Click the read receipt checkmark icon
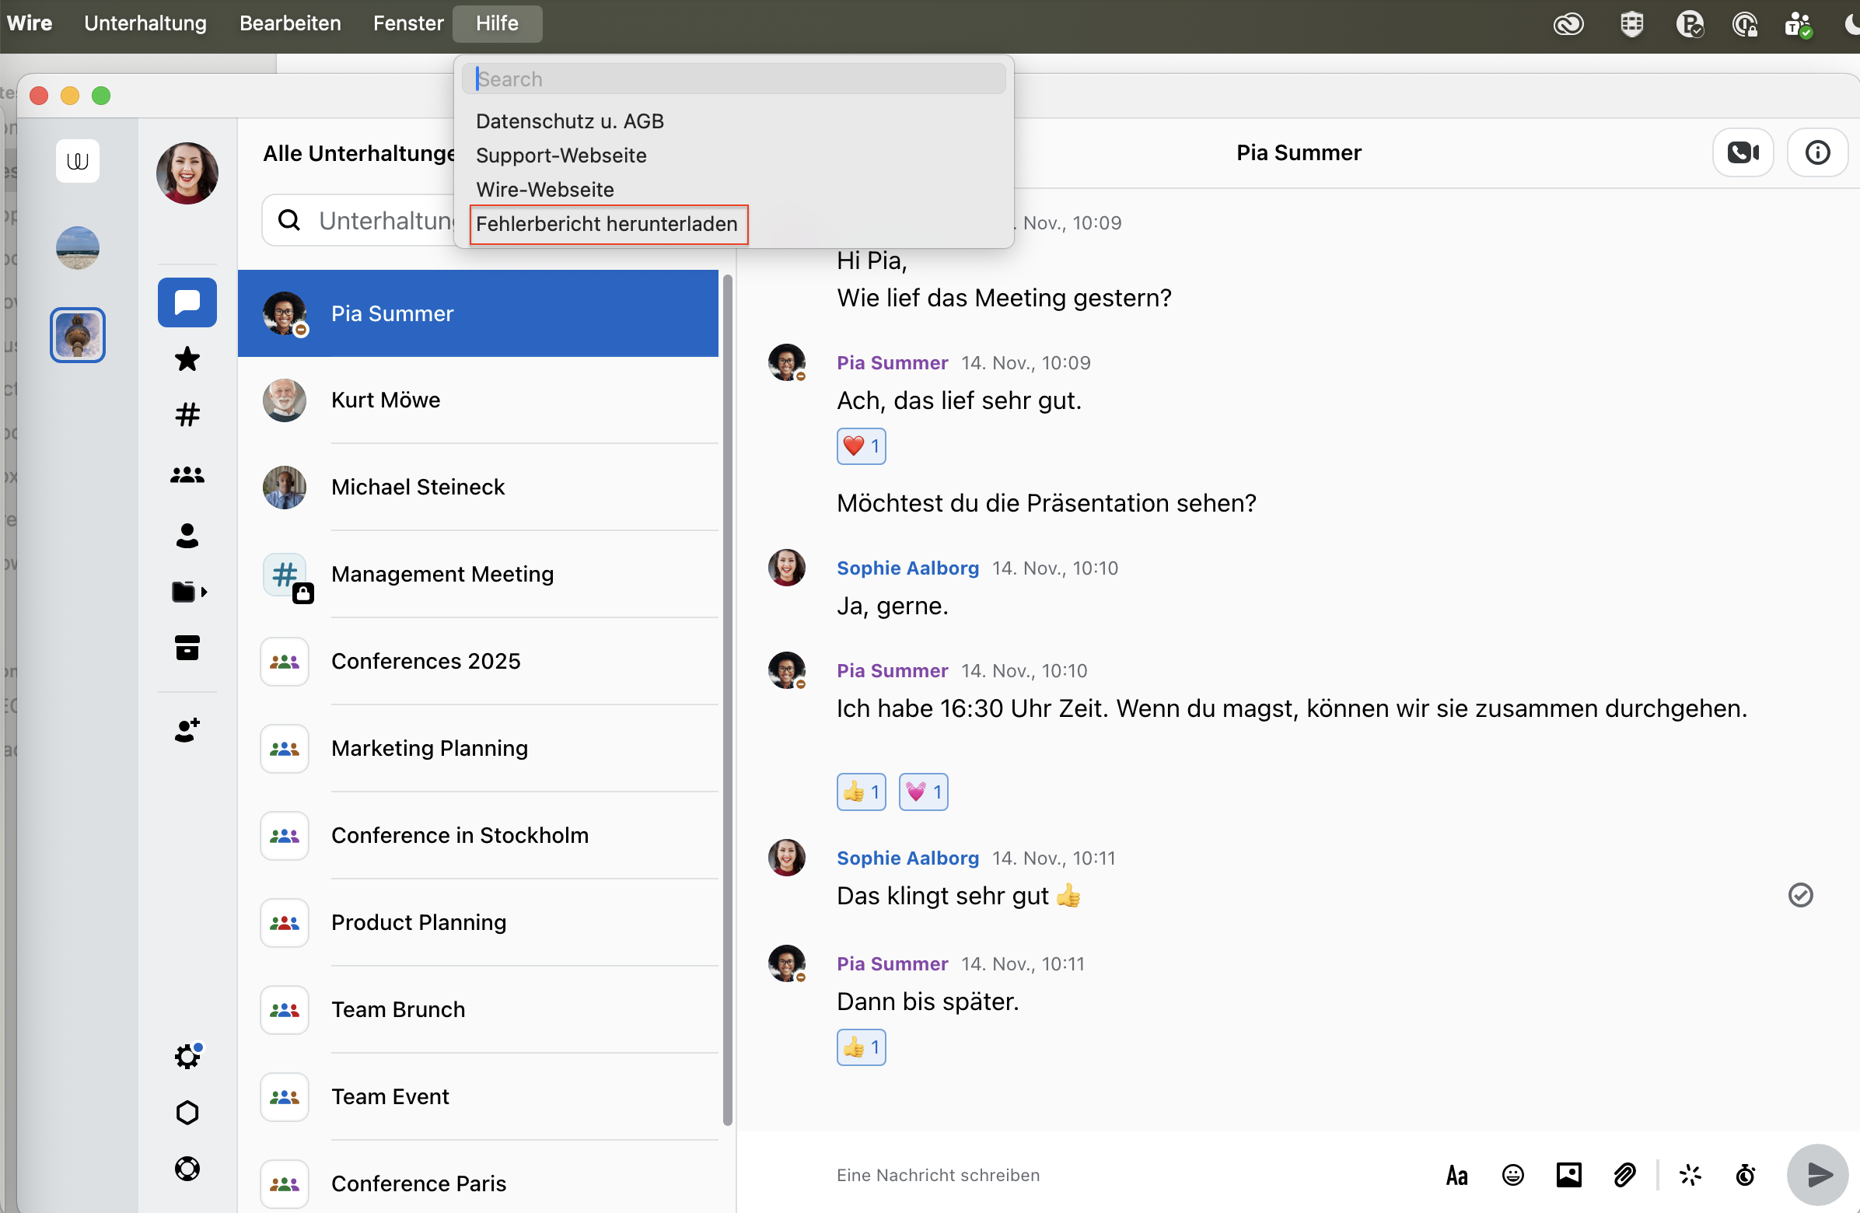Image resolution: width=1860 pixels, height=1213 pixels. tap(1800, 895)
